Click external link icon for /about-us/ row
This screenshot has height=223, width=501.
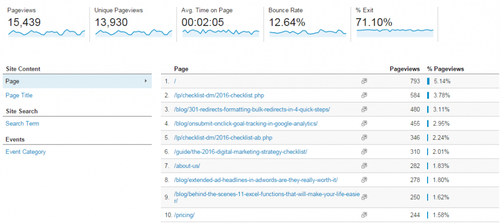click(x=364, y=166)
